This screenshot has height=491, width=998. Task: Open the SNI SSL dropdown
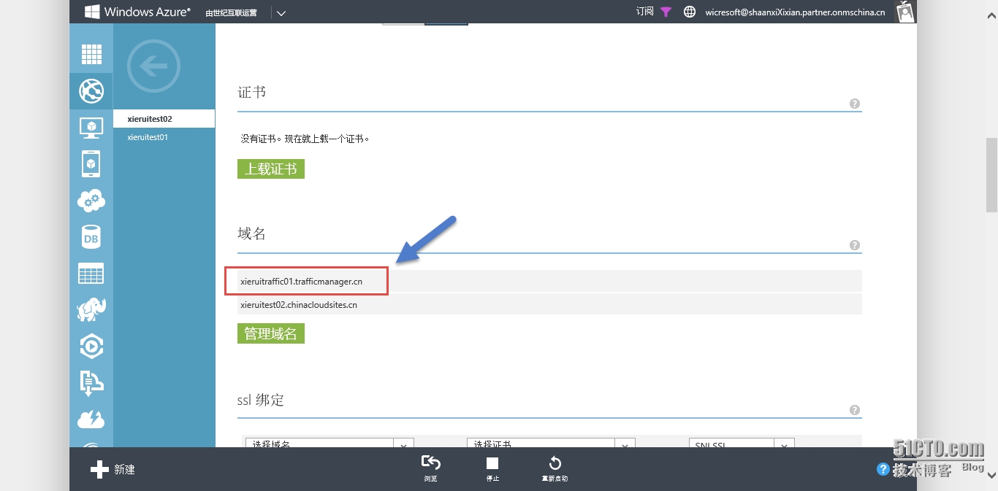742,443
